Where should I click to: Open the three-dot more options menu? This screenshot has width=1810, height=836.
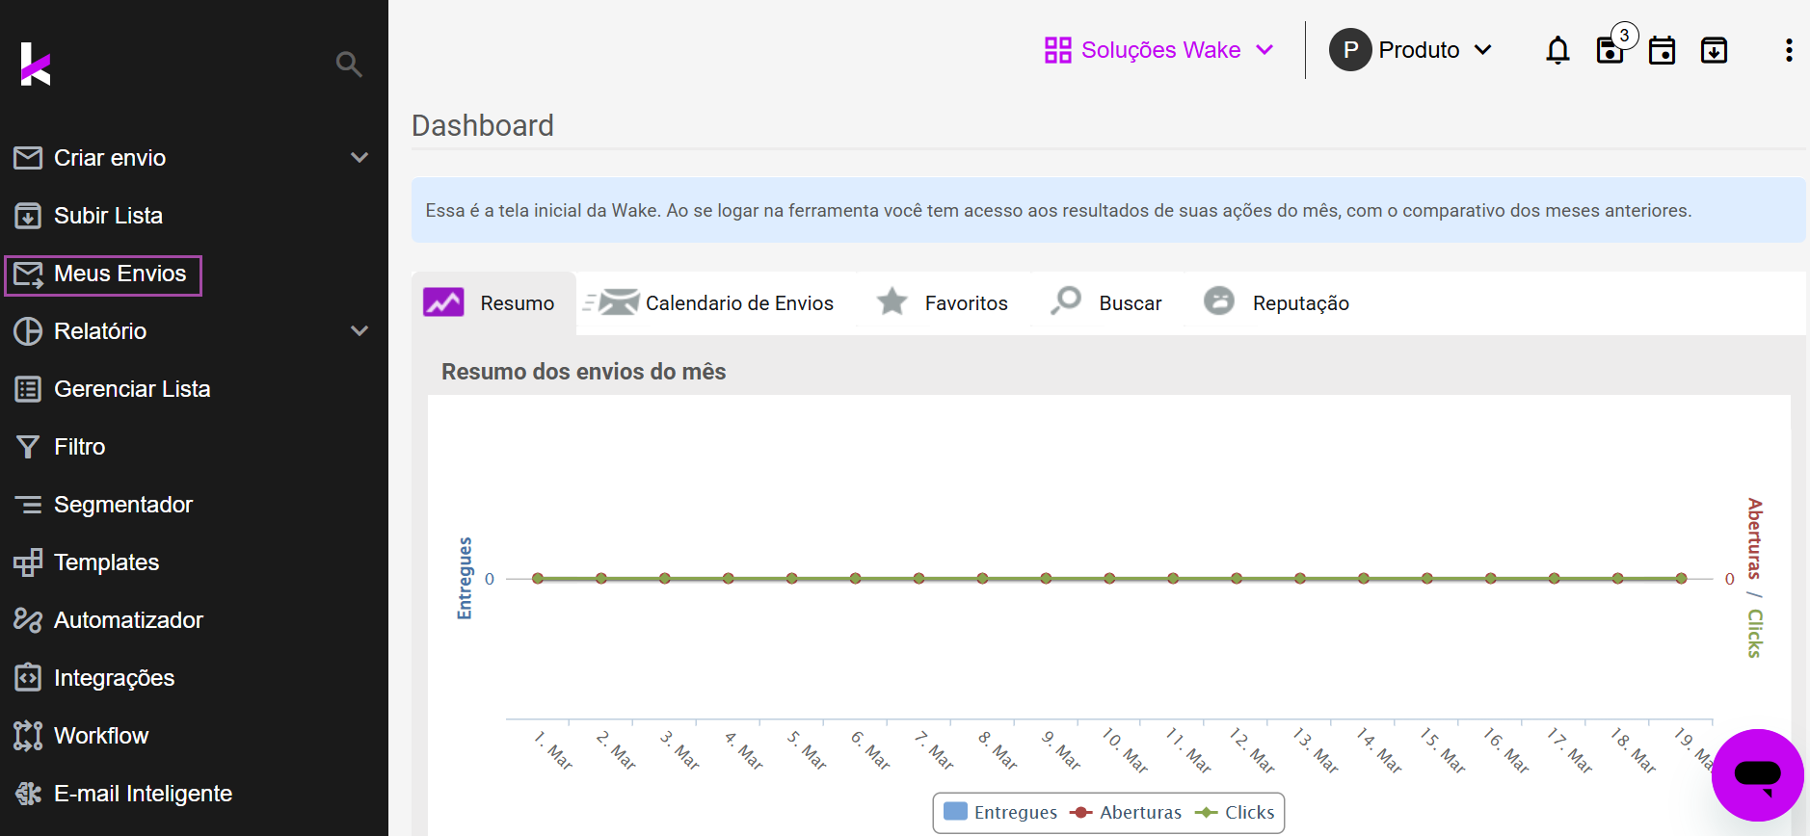pos(1789,50)
